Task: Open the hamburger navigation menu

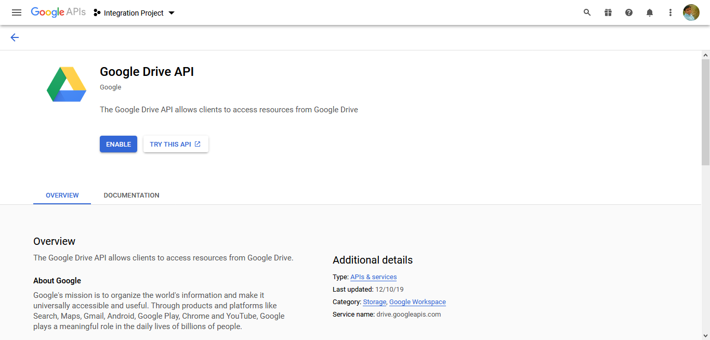Action: (17, 12)
